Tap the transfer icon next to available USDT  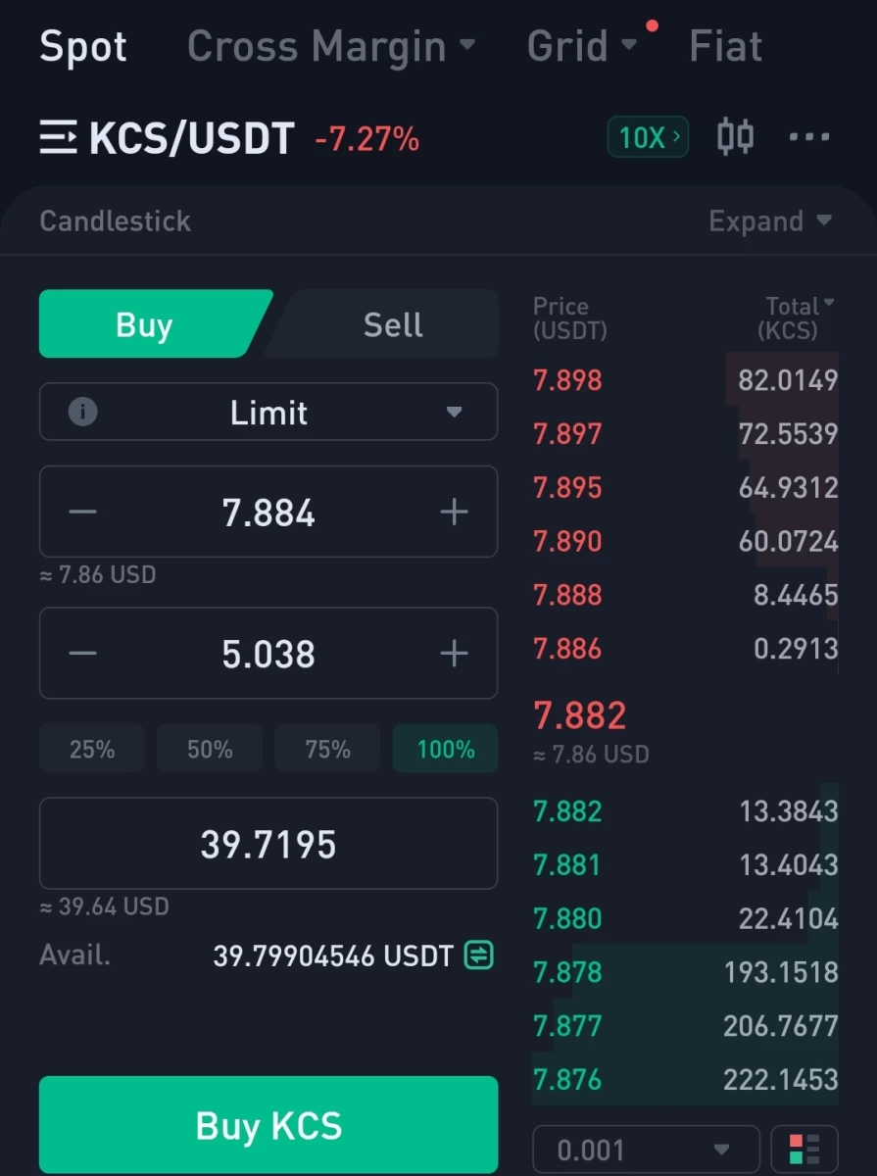(x=478, y=955)
